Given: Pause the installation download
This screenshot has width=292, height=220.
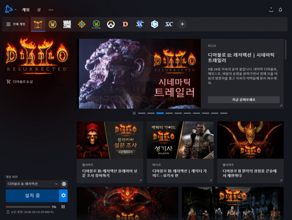Looking at the screenshot, I should (x=63, y=207).
